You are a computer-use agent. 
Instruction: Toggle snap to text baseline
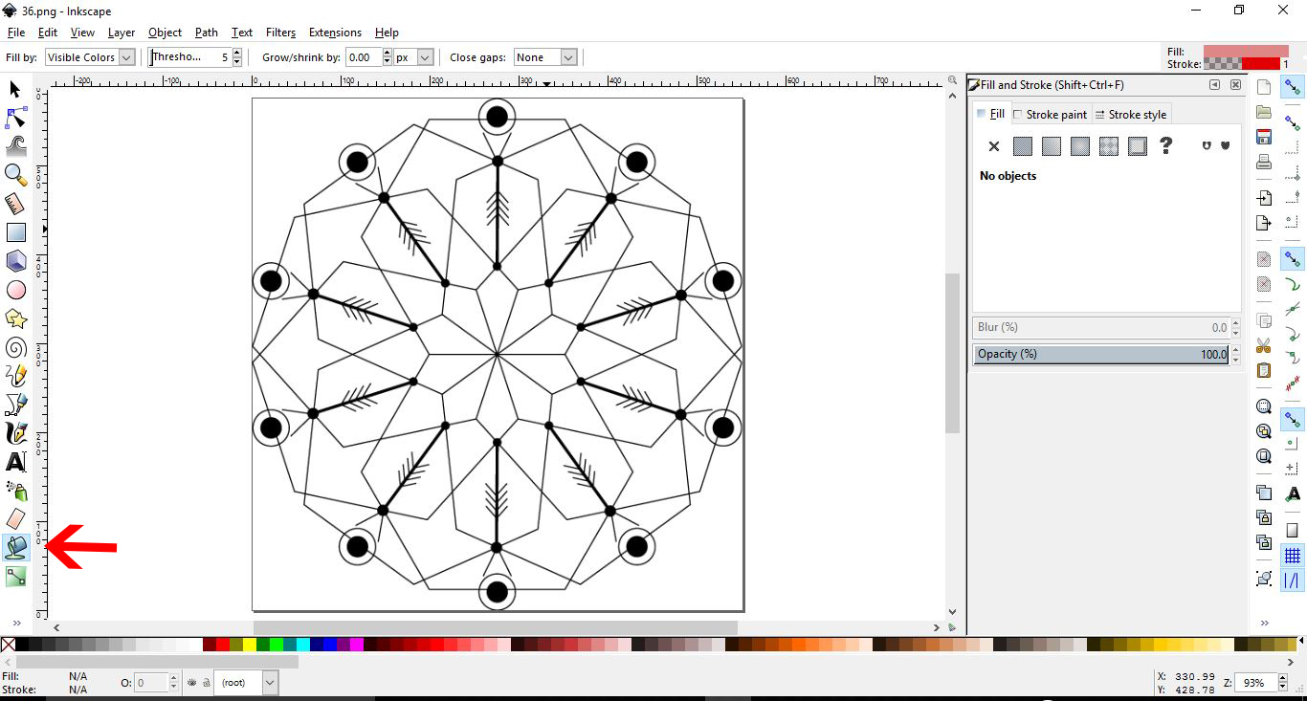(x=1293, y=494)
